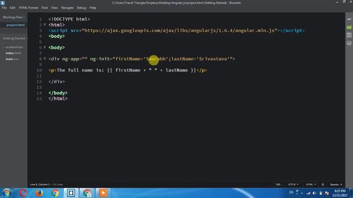The width and height of the screenshot is (353, 198).
Task: Toggle INS insert mode in status bar
Action: coord(278,185)
